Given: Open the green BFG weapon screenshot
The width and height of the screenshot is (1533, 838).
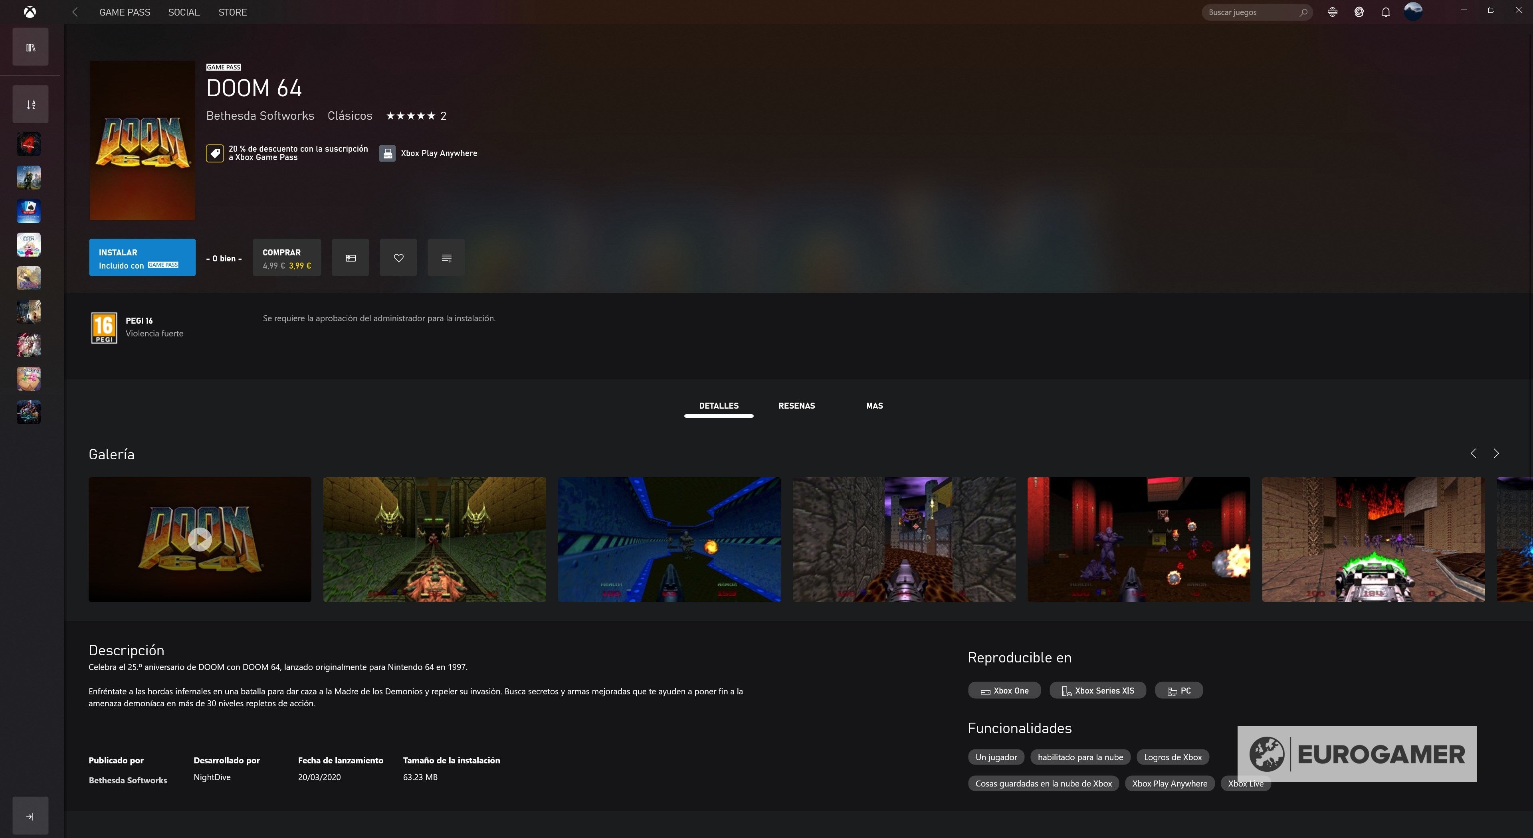Looking at the screenshot, I should click(1373, 540).
